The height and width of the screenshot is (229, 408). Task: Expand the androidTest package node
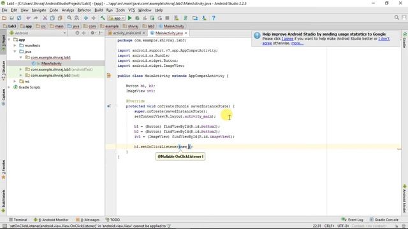coord(21,69)
